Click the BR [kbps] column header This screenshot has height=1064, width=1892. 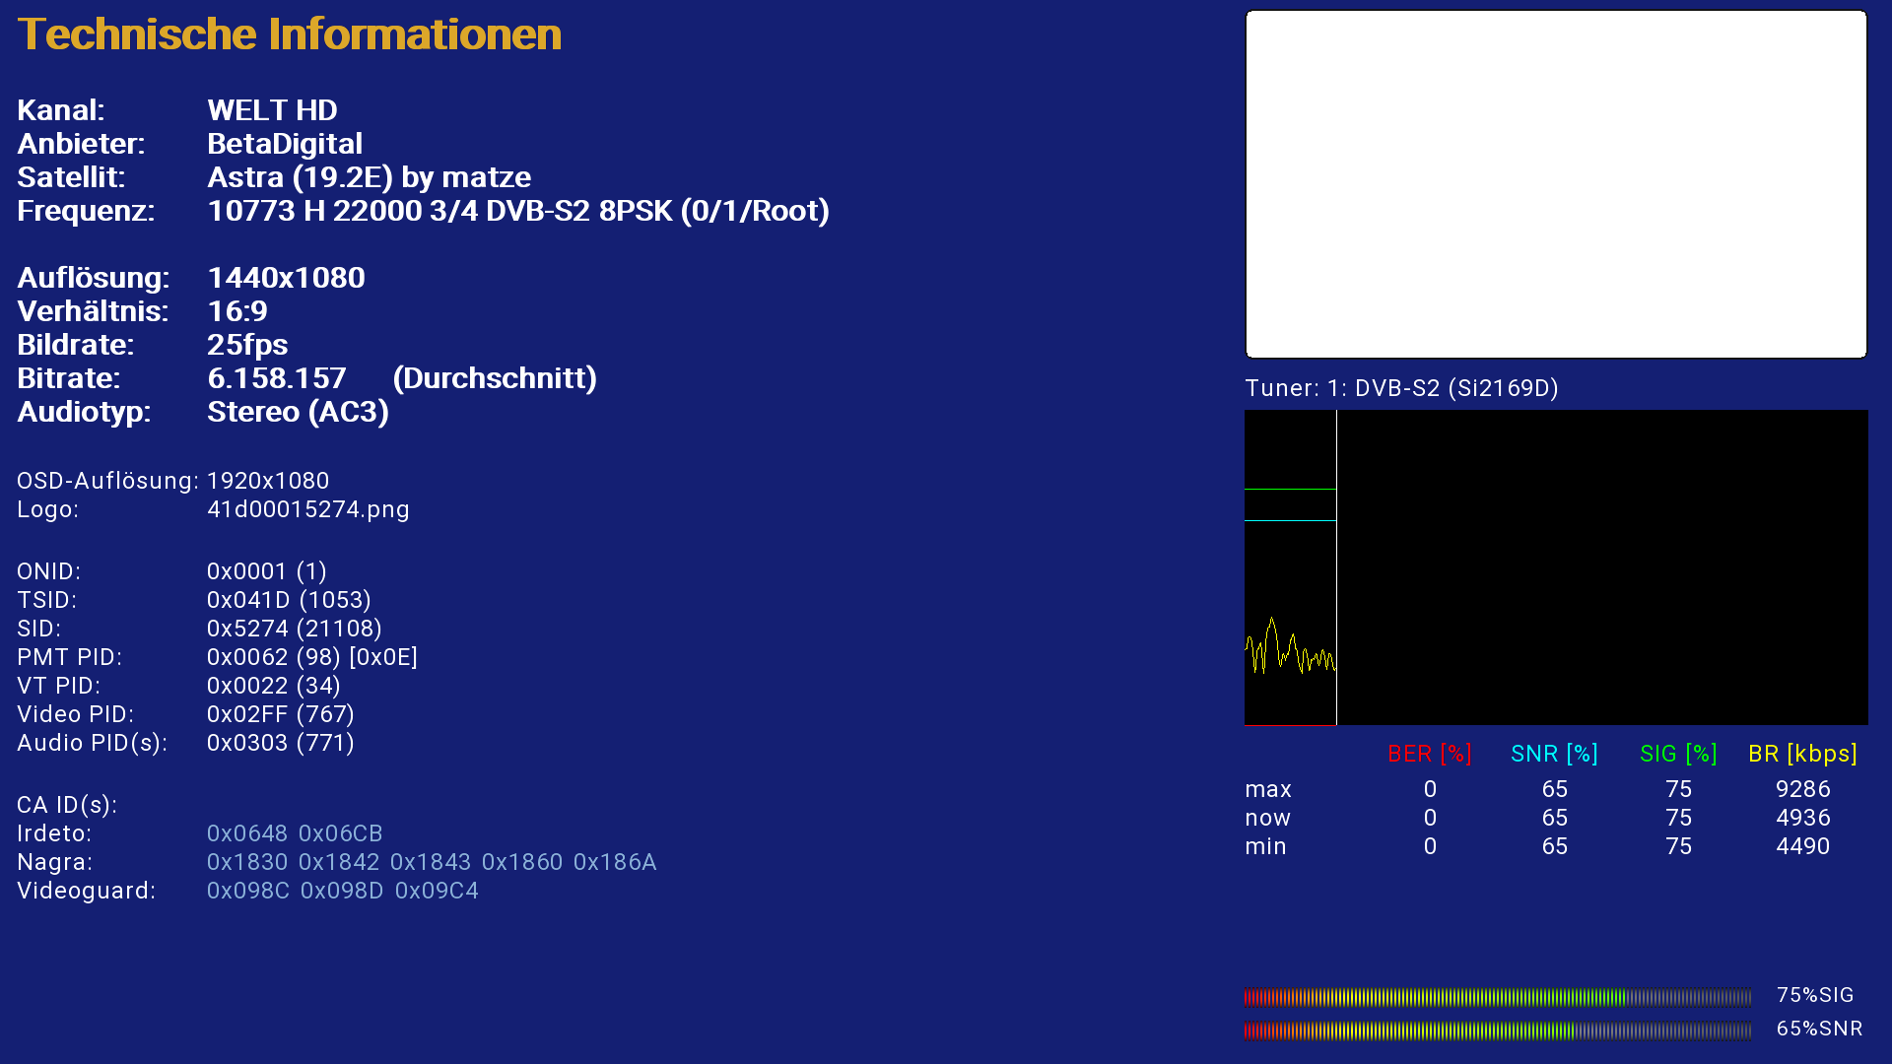pos(1802,754)
